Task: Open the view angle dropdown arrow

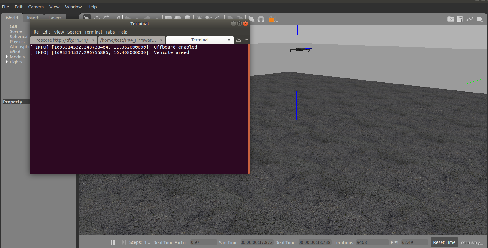Action: 277,21
